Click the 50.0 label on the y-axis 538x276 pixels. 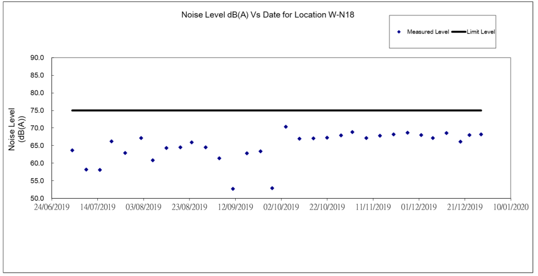point(38,199)
